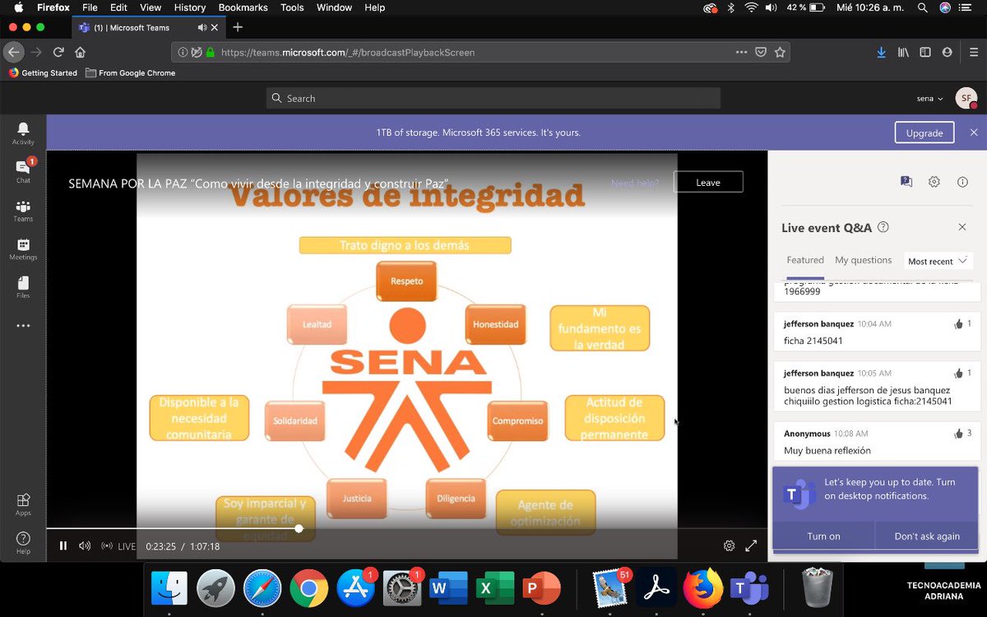Click the Upgrade button in banner
987x617 pixels.
coord(924,132)
